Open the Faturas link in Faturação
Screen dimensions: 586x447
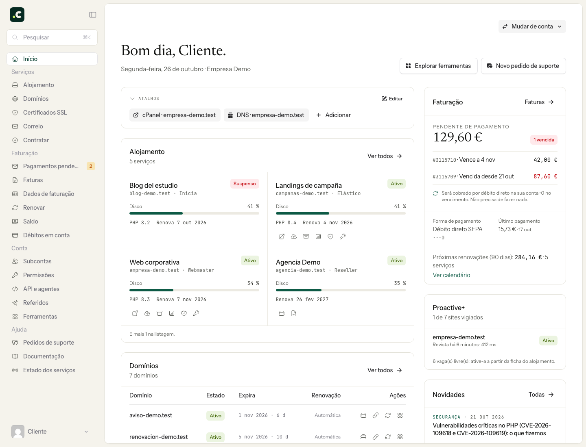pyautogui.click(x=539, y=102)
